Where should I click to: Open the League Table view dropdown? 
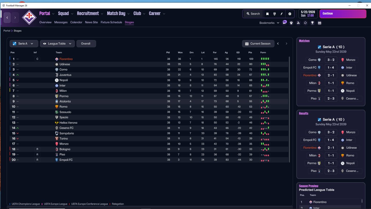57,44
